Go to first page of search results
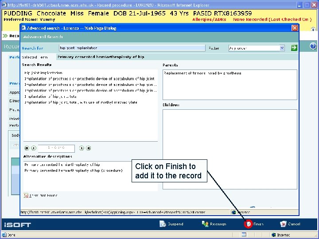The image size is (319, 239). (x=27, y=148)
